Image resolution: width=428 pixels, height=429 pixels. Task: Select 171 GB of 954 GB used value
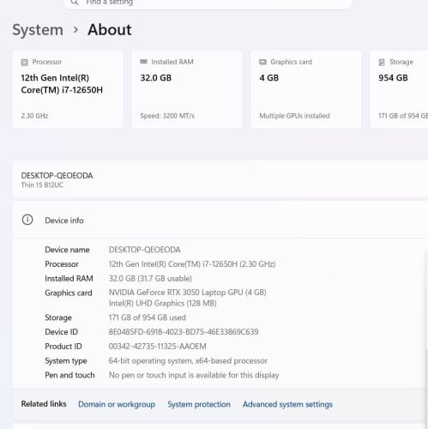click(x=148, y=317)
